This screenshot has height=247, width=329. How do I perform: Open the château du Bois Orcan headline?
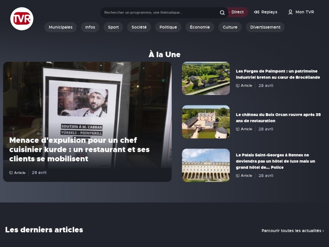(x=278, y=118)
